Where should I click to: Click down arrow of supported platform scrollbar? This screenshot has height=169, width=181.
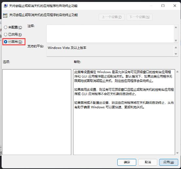tap(176, 54)
